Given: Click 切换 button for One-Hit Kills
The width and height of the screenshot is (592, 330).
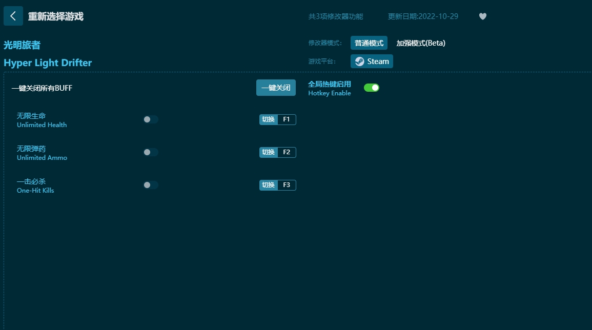Looking at the screenshot, I should click(x=269, y=185).
